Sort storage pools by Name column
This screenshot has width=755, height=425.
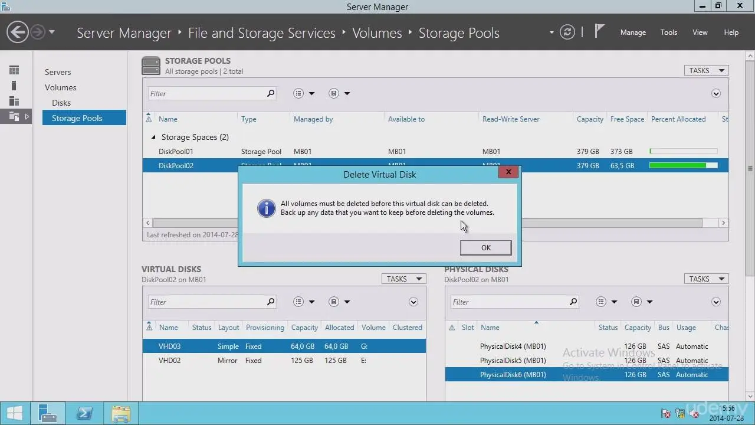(x=168, y=119)
